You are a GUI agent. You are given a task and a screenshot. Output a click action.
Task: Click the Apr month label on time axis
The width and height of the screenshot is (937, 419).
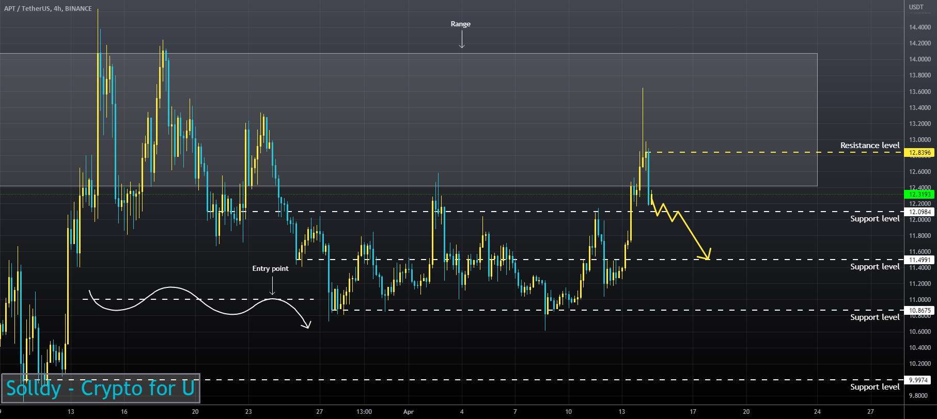click(409, 412)
